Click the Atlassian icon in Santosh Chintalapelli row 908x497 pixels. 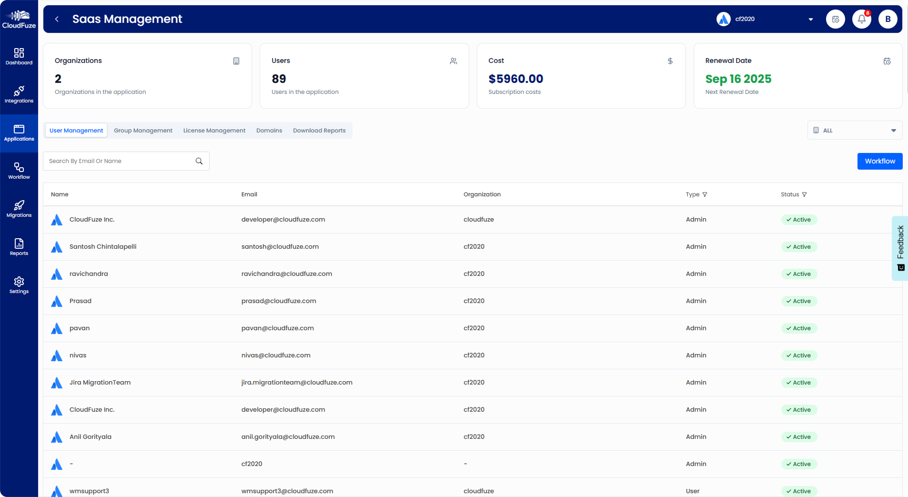click(x=57, y=247)
